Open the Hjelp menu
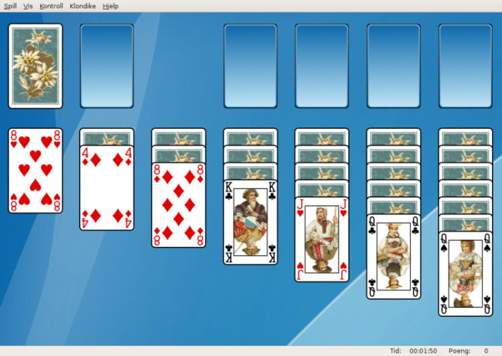502x356 pixels. click(x=110, y=6)
